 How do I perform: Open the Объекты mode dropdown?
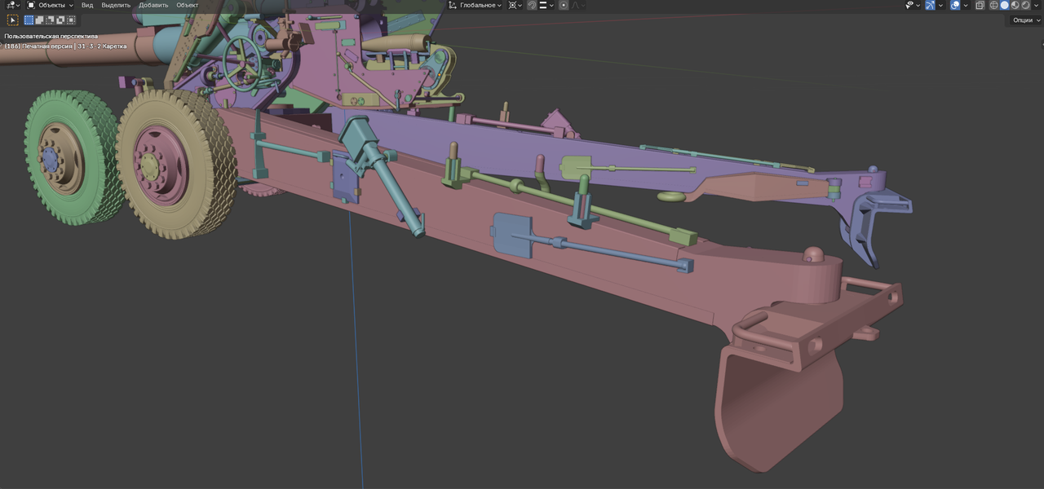click(51, 5)
